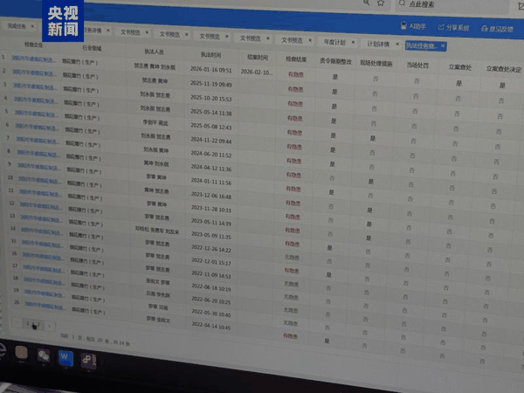Select the date cell 2025-05-14 11:38

pos(210,113)
